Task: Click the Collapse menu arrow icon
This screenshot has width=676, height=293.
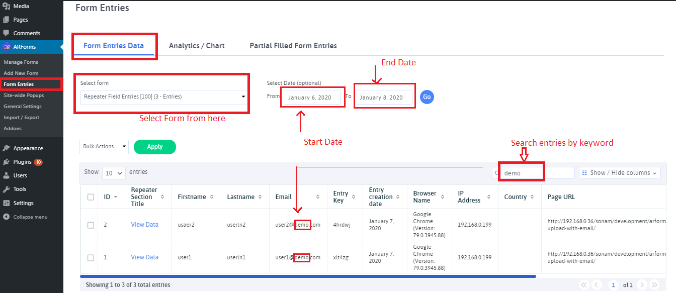Action: click(x=6, y=217)
